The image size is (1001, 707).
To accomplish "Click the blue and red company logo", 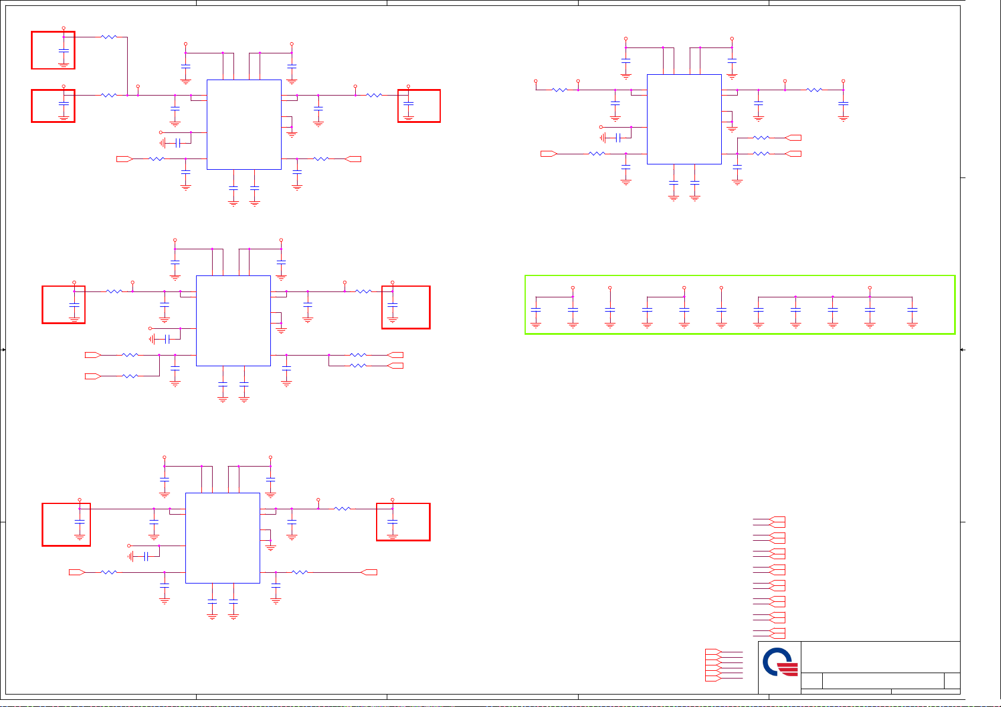I will point(779,662).
